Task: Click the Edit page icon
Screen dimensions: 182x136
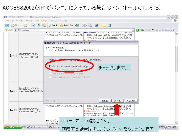Action: [96, 25]
